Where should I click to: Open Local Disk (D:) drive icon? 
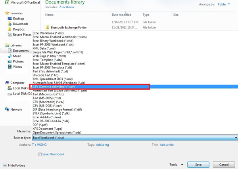[10, 94]
